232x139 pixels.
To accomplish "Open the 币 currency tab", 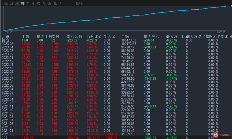I will 39,3.
